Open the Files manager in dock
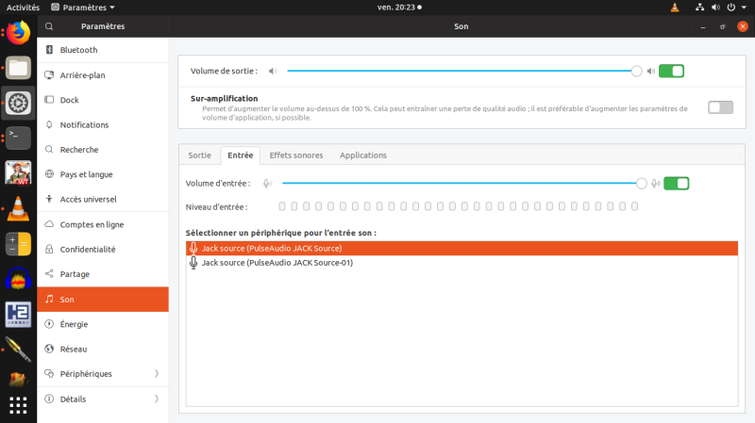755x423 pixels. [x=18, y=68]
